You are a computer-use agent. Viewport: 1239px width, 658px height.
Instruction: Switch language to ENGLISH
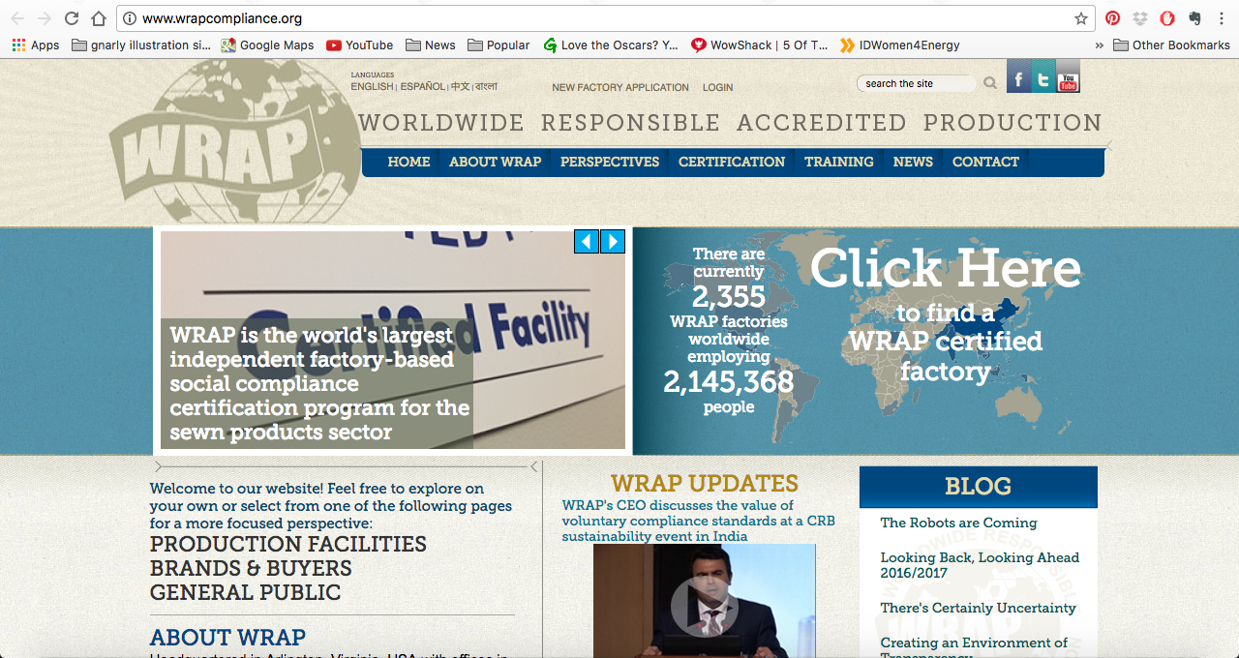click(x=372, y=86)
